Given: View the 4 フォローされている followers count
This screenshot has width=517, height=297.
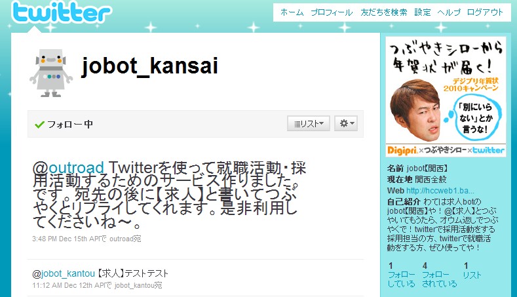Looking at the screenshot, I should (x=440, y=275).
